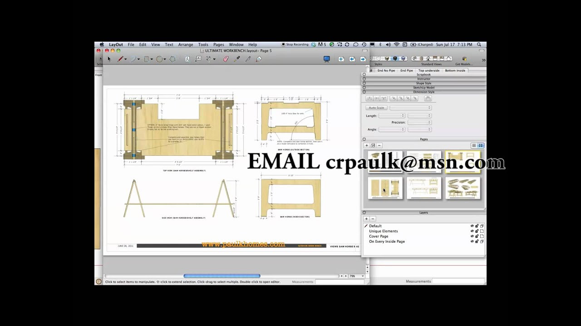Toggle visibility of the Default layer
The width and height of the screenshot is (581, 326).
tap(472, 226)
